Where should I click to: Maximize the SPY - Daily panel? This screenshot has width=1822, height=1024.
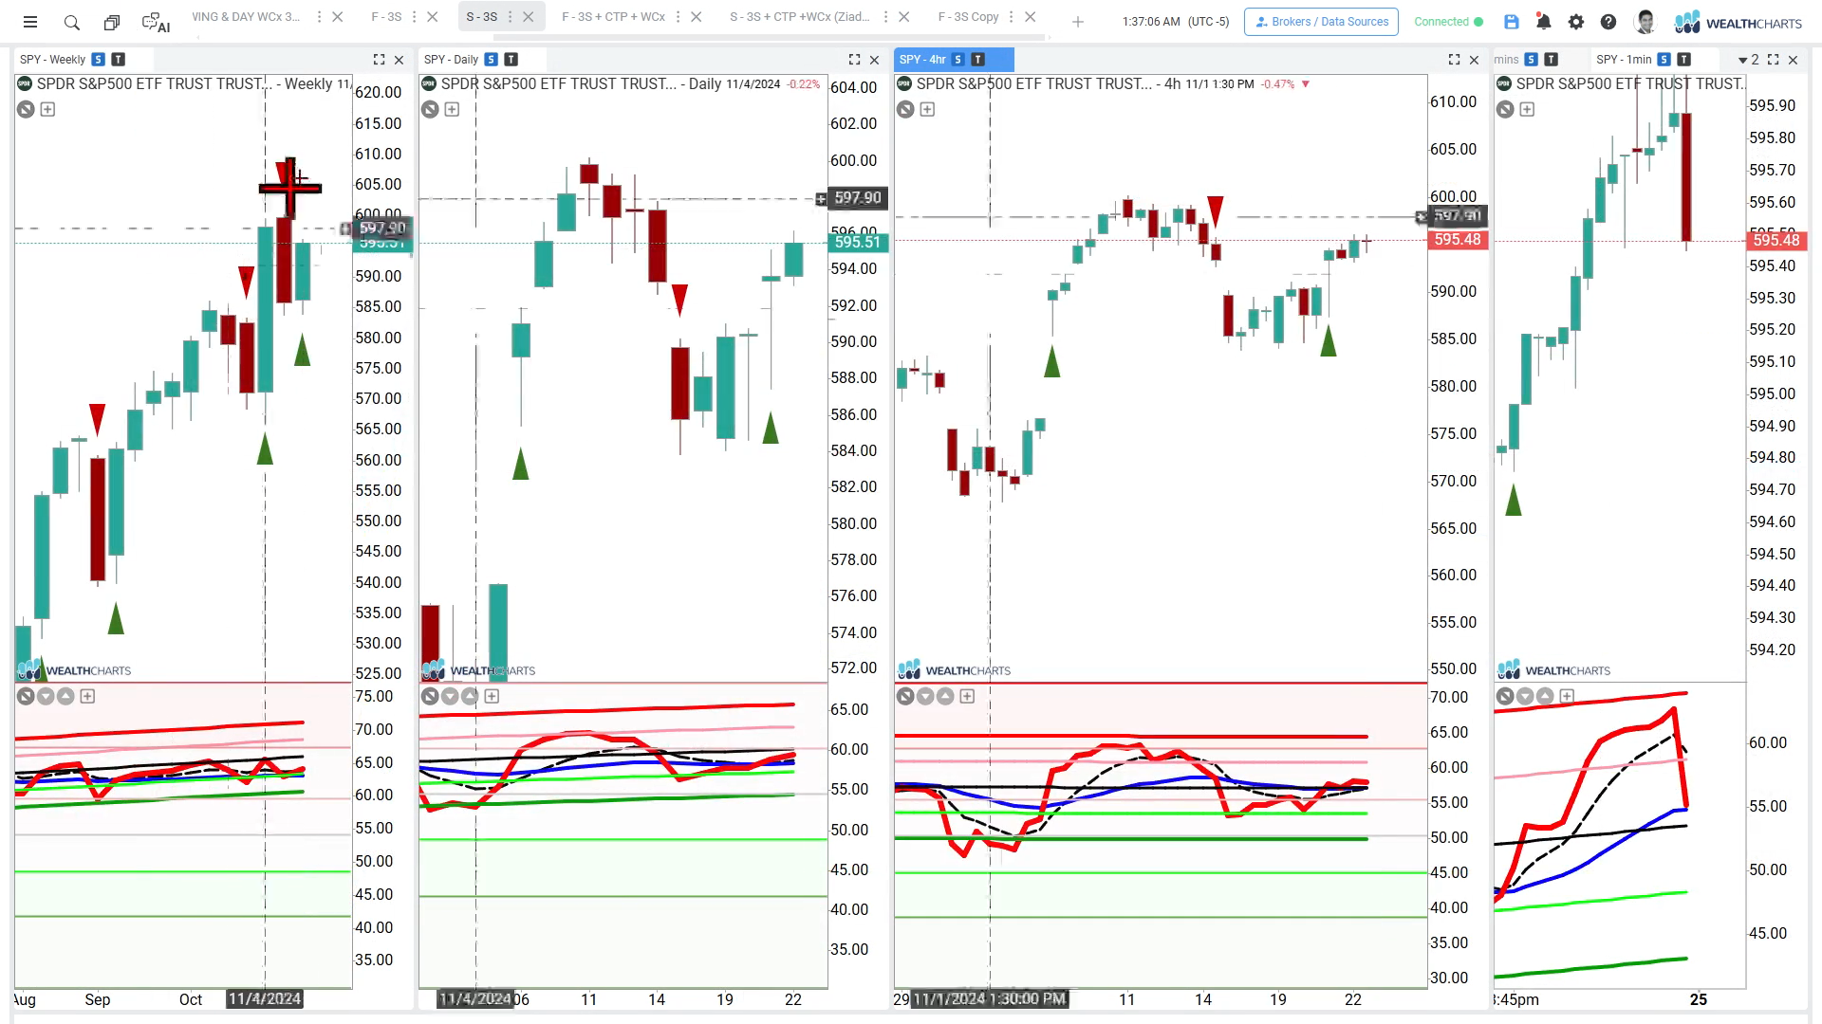pos(854,60)
